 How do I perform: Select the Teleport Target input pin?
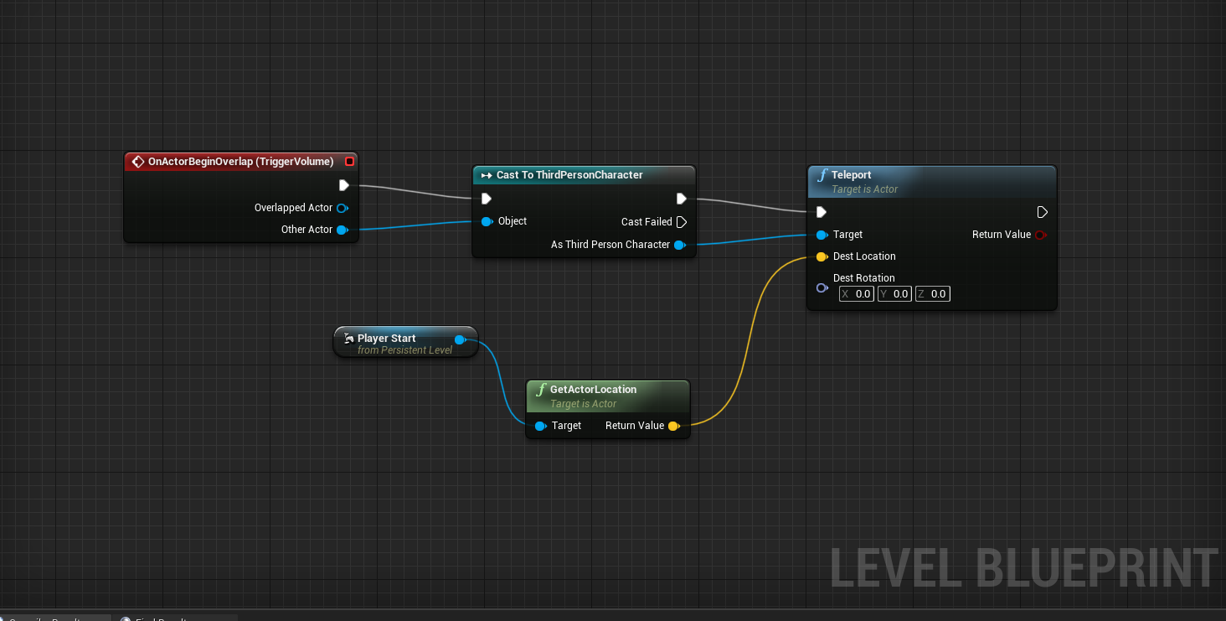(x=822, y=235)
